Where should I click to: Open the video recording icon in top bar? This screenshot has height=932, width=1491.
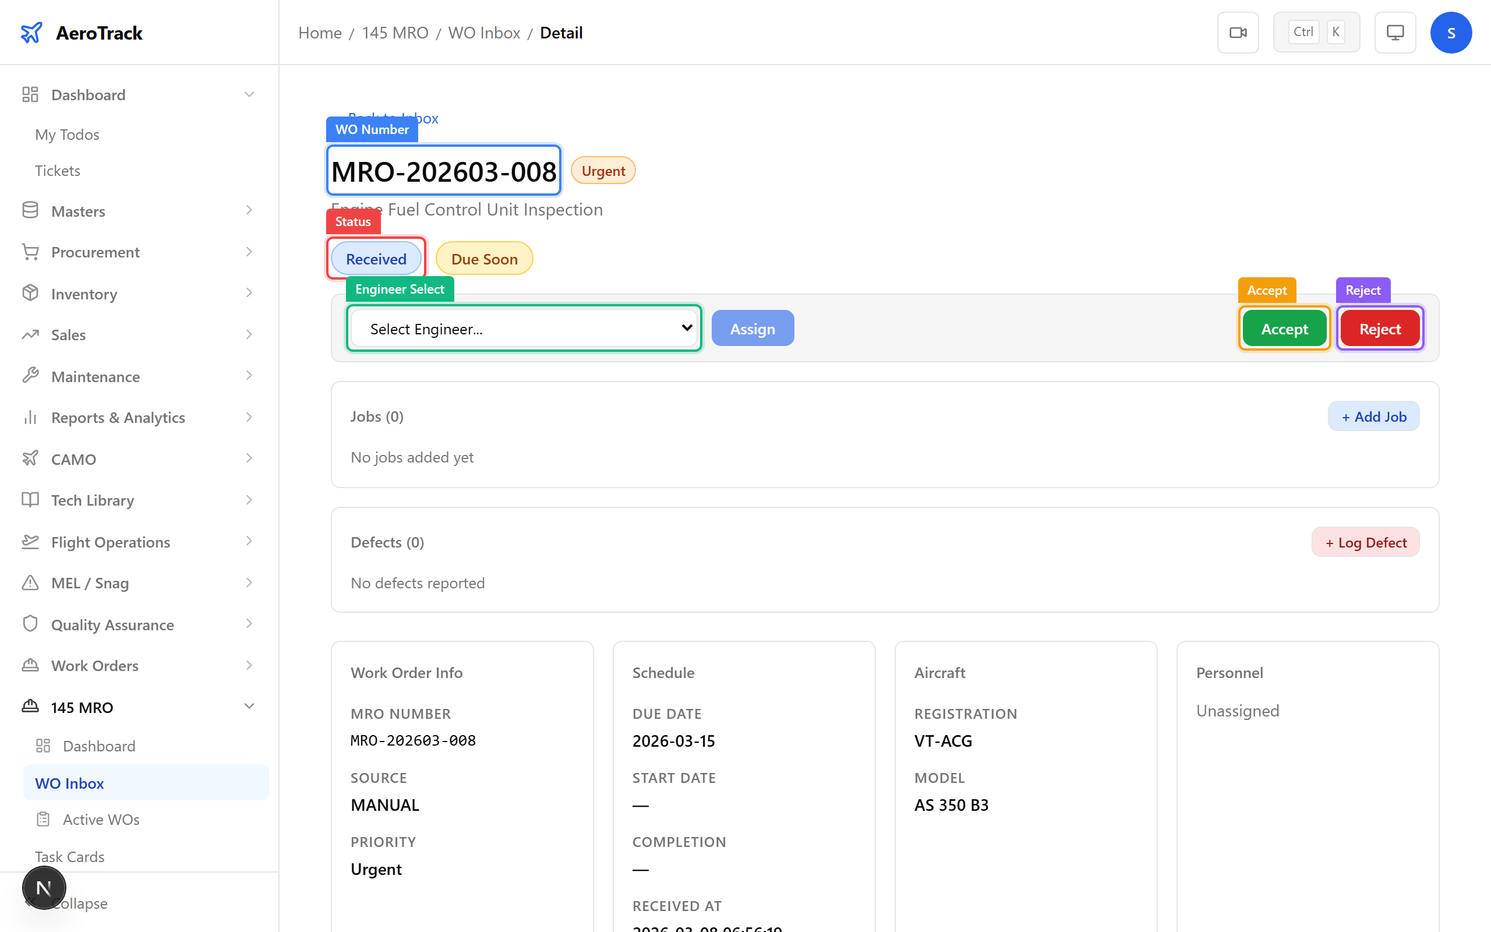(x=1238, y=32)
